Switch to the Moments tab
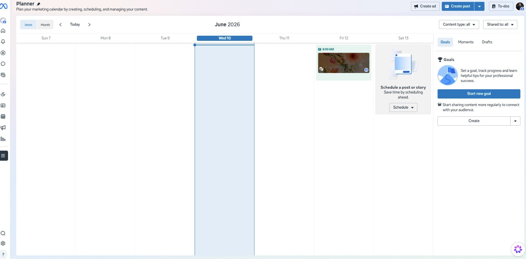 coord(466,42)
